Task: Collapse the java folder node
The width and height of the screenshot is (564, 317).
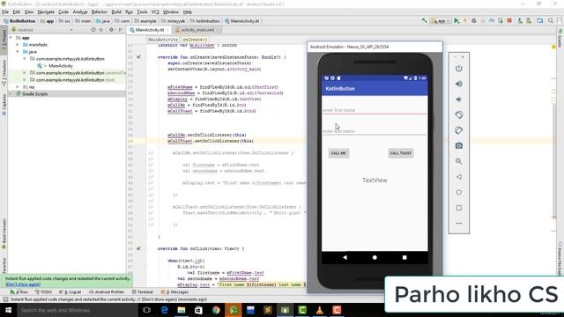Action: 18,52
